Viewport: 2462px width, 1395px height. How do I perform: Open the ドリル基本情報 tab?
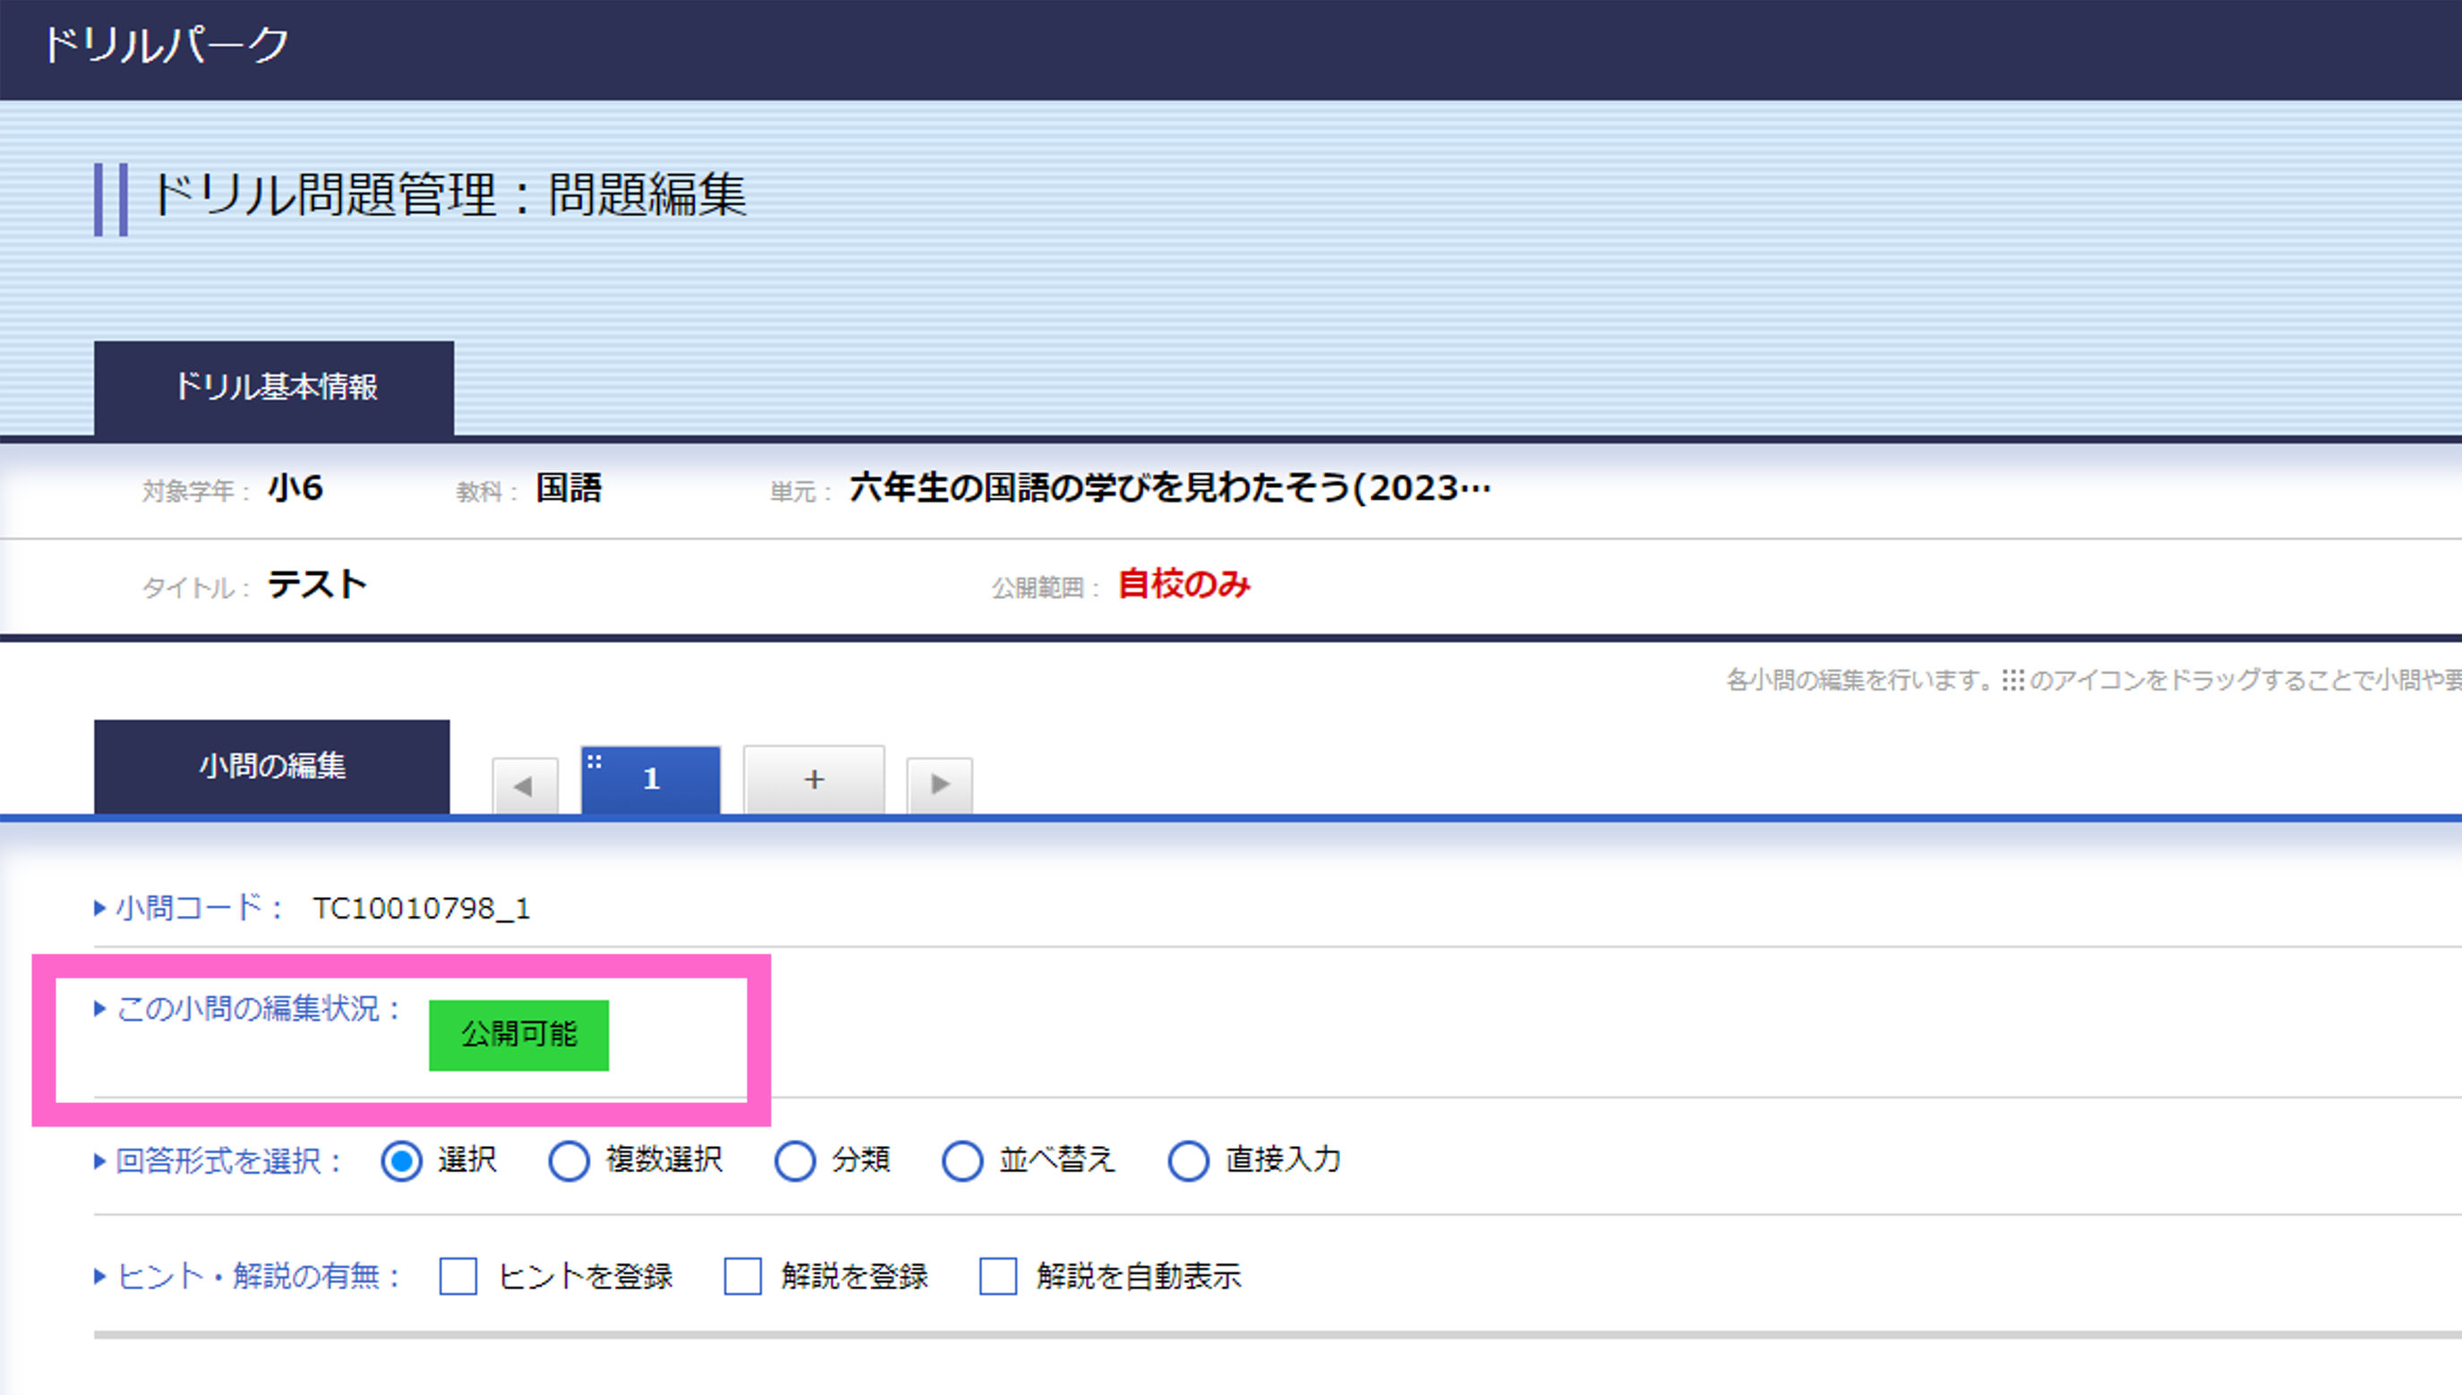274,387
